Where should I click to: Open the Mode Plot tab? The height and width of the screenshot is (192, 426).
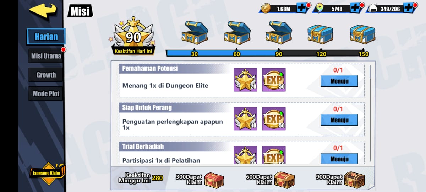click(x=46, y=94)
